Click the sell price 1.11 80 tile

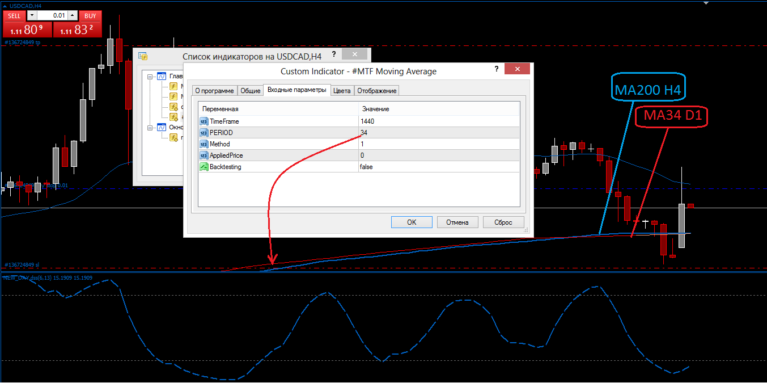pos(28,30)
